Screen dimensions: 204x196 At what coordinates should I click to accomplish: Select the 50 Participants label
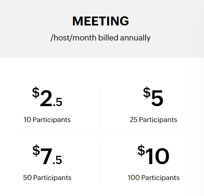(47, 178)
